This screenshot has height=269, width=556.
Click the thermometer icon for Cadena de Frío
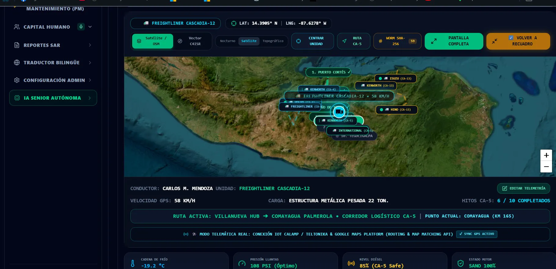133,263
